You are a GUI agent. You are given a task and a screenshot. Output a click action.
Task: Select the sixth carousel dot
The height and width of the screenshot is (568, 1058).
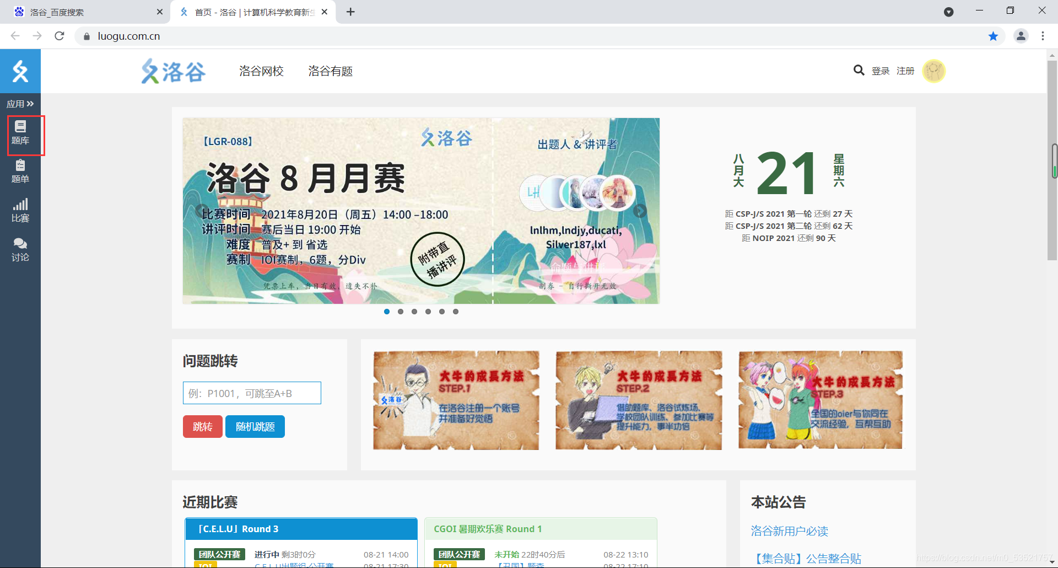point(456,312)
